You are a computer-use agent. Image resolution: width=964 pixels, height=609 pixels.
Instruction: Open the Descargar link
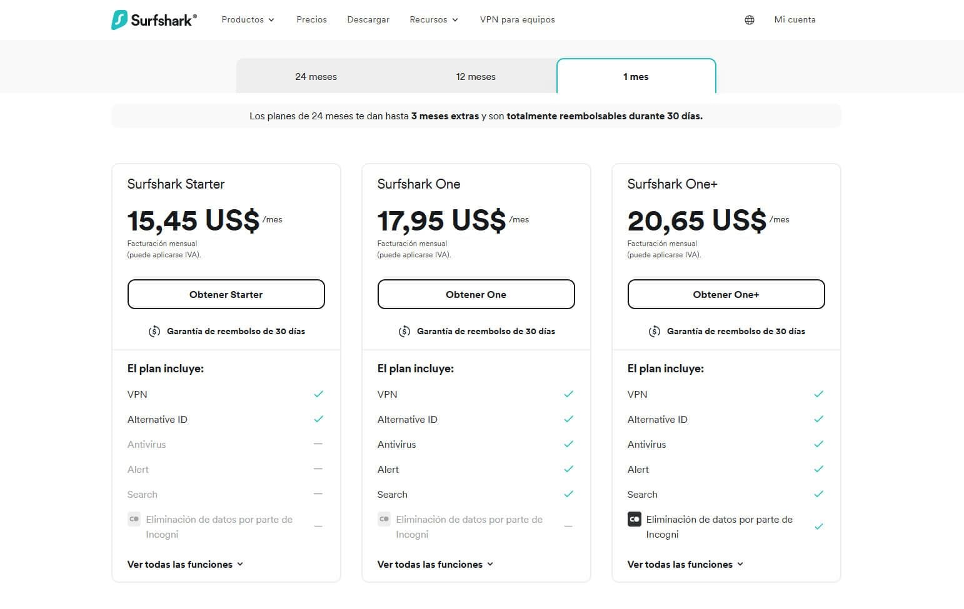tap(368, 19)
